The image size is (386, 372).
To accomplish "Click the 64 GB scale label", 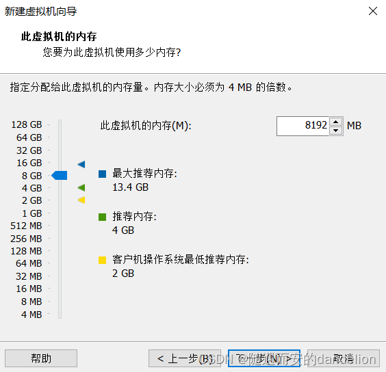I will (29, 137).
